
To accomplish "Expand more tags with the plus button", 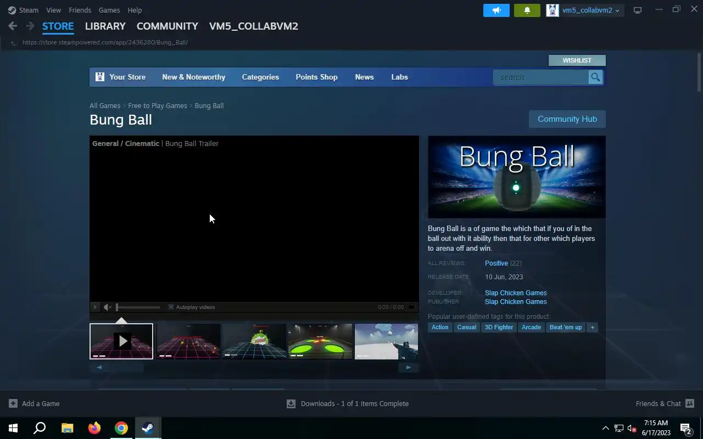I will 592,327.
